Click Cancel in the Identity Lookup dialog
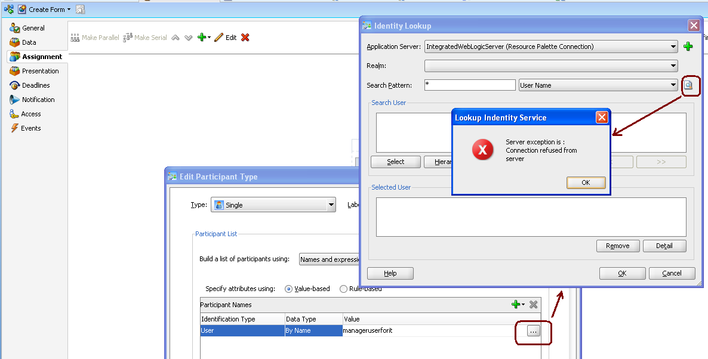 [x=672, y=273]
